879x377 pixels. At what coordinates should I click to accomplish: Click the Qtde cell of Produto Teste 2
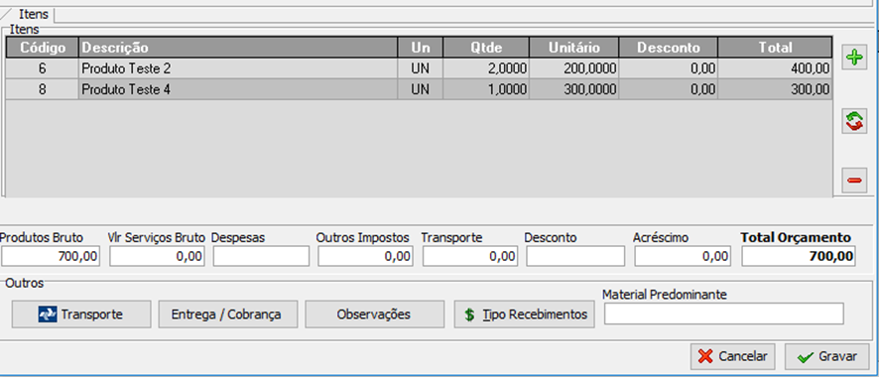coord(486,68)
